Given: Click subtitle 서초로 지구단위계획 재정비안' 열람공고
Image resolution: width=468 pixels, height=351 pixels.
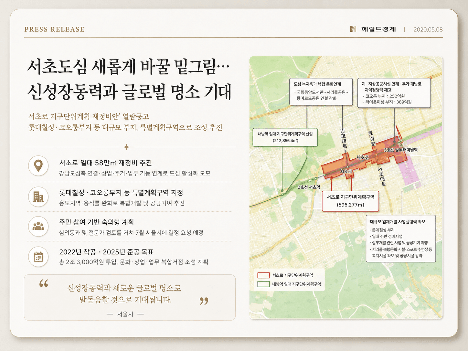Looking at the screenshot, I should coord(89,116).
